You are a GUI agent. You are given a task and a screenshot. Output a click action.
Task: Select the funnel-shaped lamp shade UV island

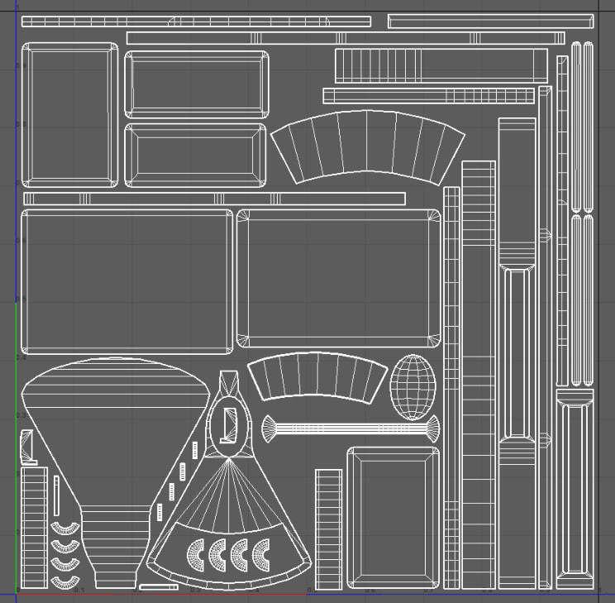[116, 472]
